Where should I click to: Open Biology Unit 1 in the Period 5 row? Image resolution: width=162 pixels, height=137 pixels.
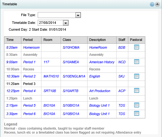(99, 105)
